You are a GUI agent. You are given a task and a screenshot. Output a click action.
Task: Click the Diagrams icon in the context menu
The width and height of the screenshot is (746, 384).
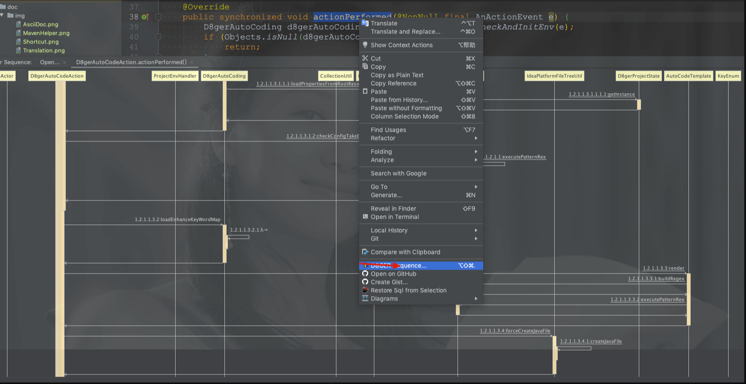pos(365,298)
